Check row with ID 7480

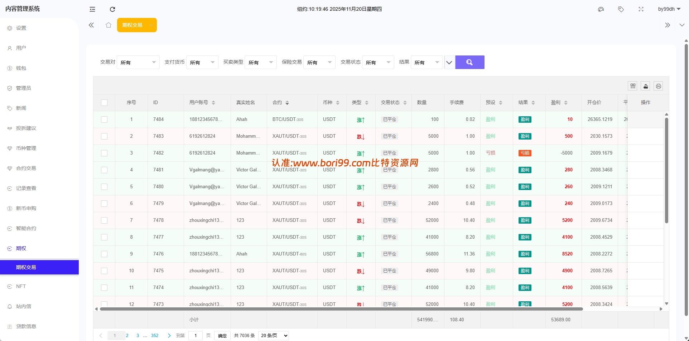point(104,187)
